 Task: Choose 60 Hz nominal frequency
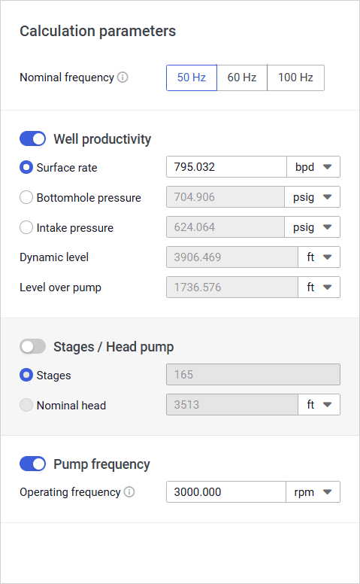coord(242,78)
